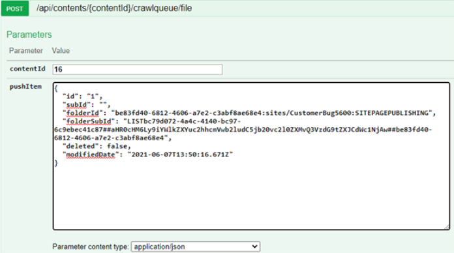Screen dimensions: 454x253
Task: Select the /api/contents/{contentId}/crawlqueue/file endpoint path
Action: click(114, 8)
